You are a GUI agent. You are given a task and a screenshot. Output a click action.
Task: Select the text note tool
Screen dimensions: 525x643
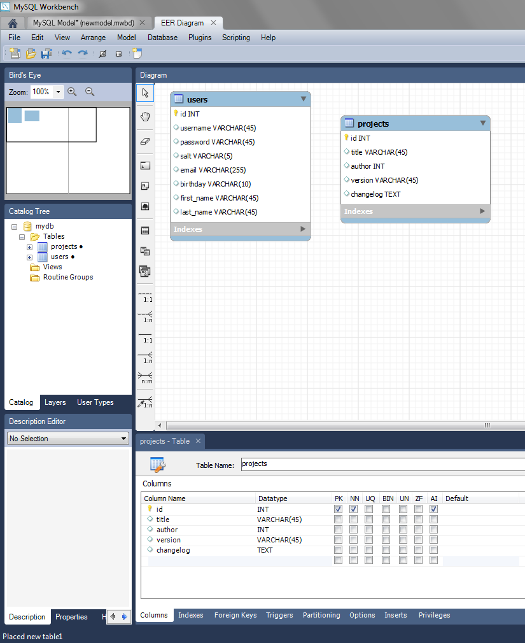tap(145, 186)
